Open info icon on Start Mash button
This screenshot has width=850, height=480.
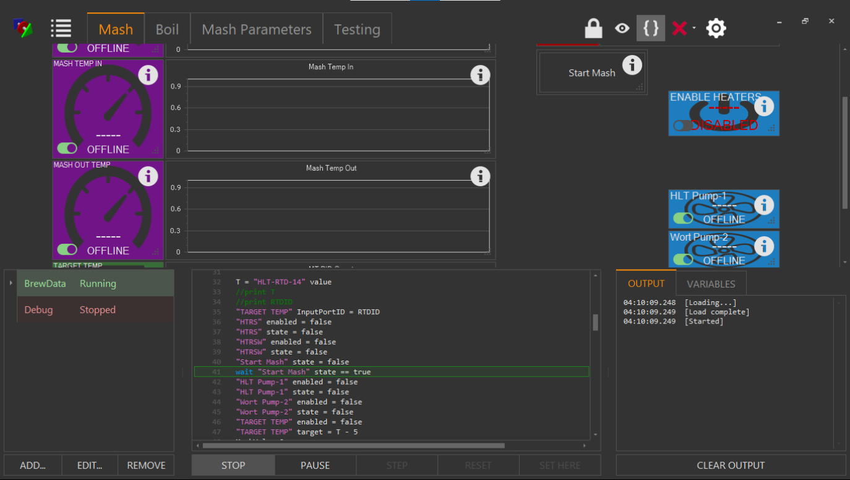click(632, 65)
